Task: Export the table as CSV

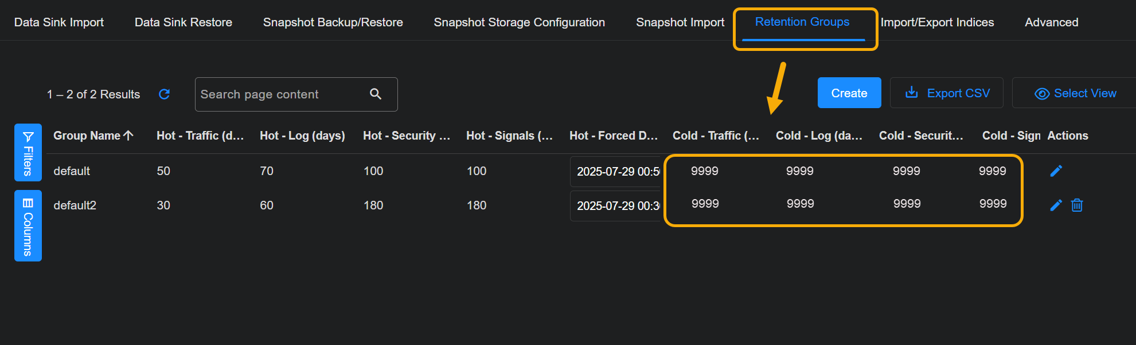Action: 947,93
